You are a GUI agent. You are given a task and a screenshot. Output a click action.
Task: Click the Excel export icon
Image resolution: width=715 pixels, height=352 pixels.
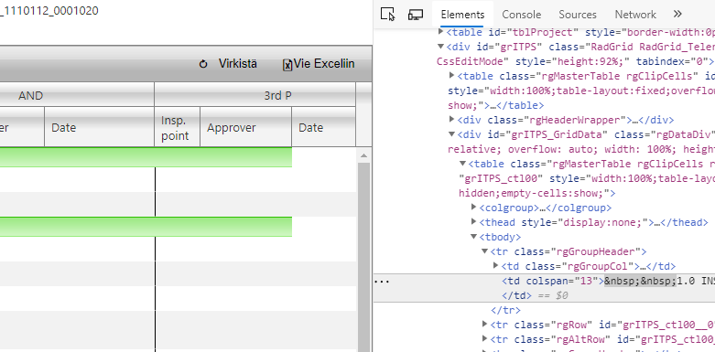[x=287, y=65]
